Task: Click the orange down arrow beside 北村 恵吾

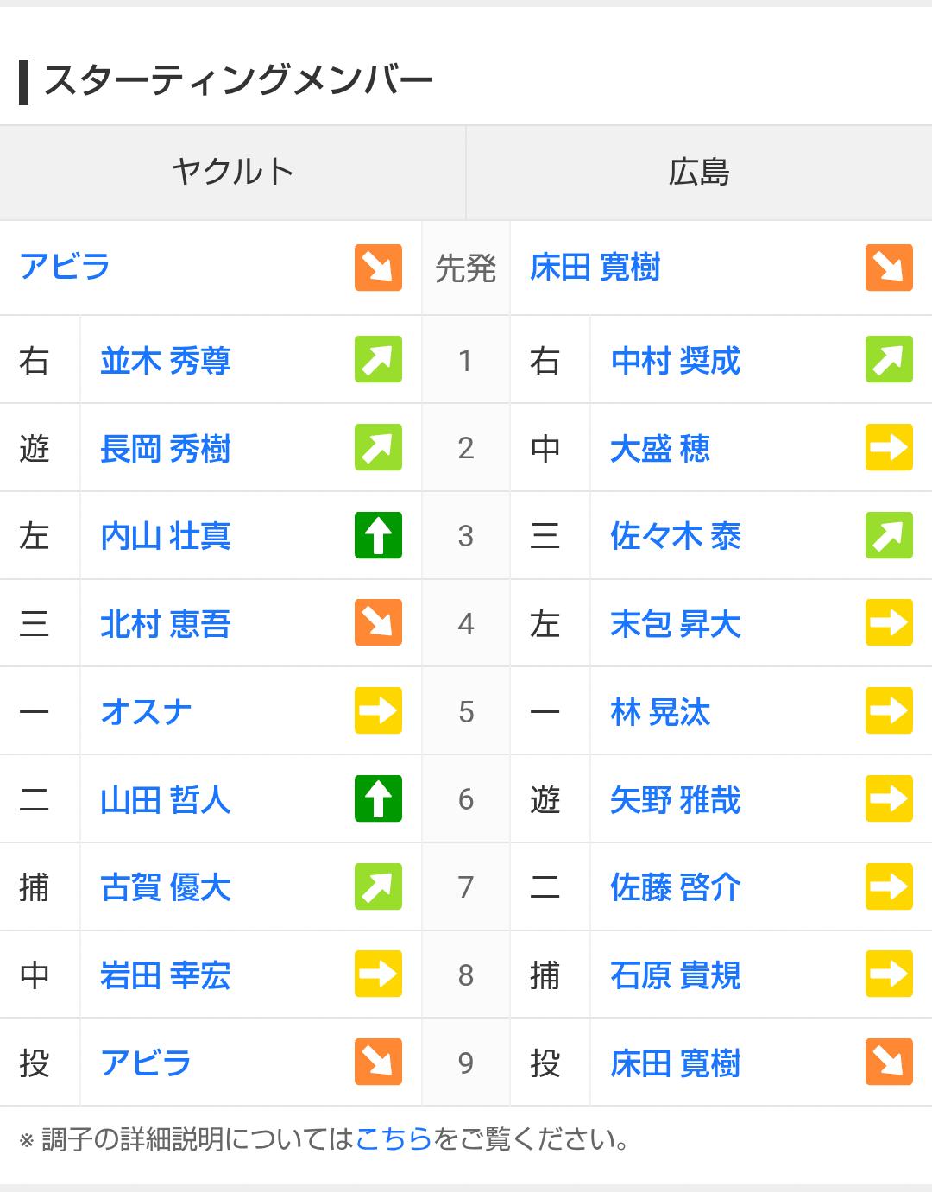Action: tap(378, 623)
